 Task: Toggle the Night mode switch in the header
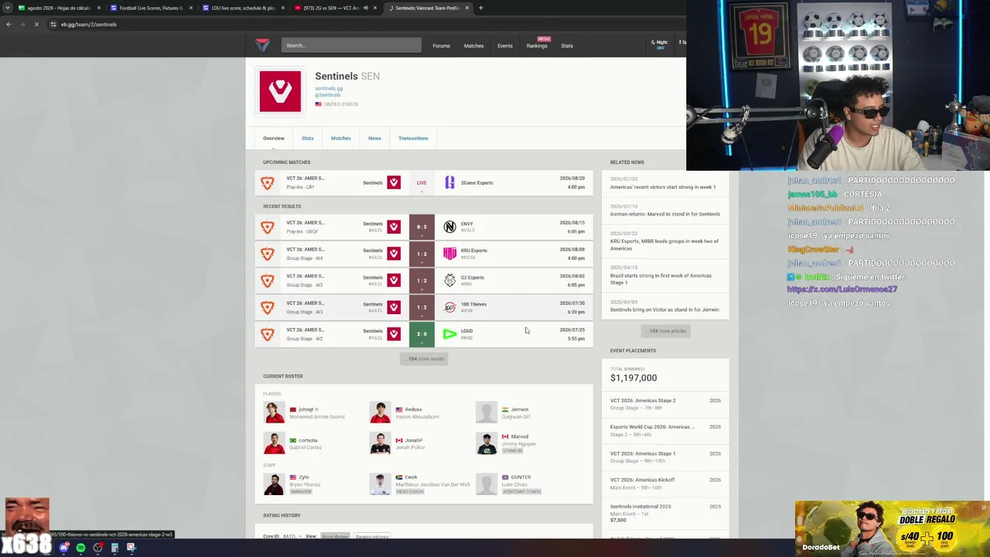[660, 45]
